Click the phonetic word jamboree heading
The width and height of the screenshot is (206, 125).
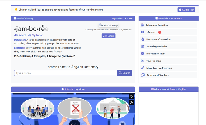31,28
